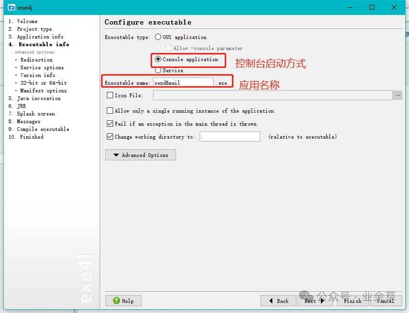Uncheck Fail if an exception is thrown
The width and height of the screenshot is (409, 313).
pyautogui.click(x=110, y=123)
